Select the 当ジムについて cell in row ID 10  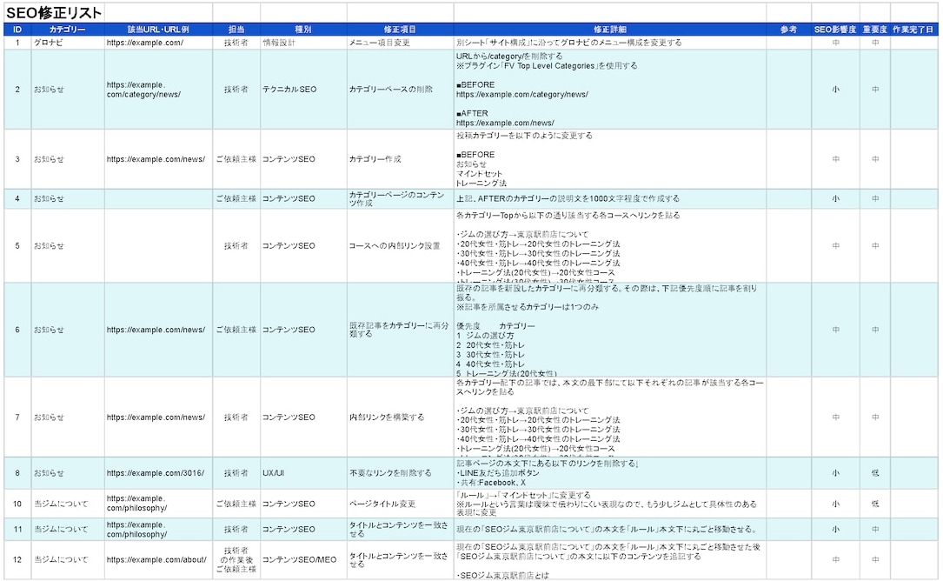[68, 504]
